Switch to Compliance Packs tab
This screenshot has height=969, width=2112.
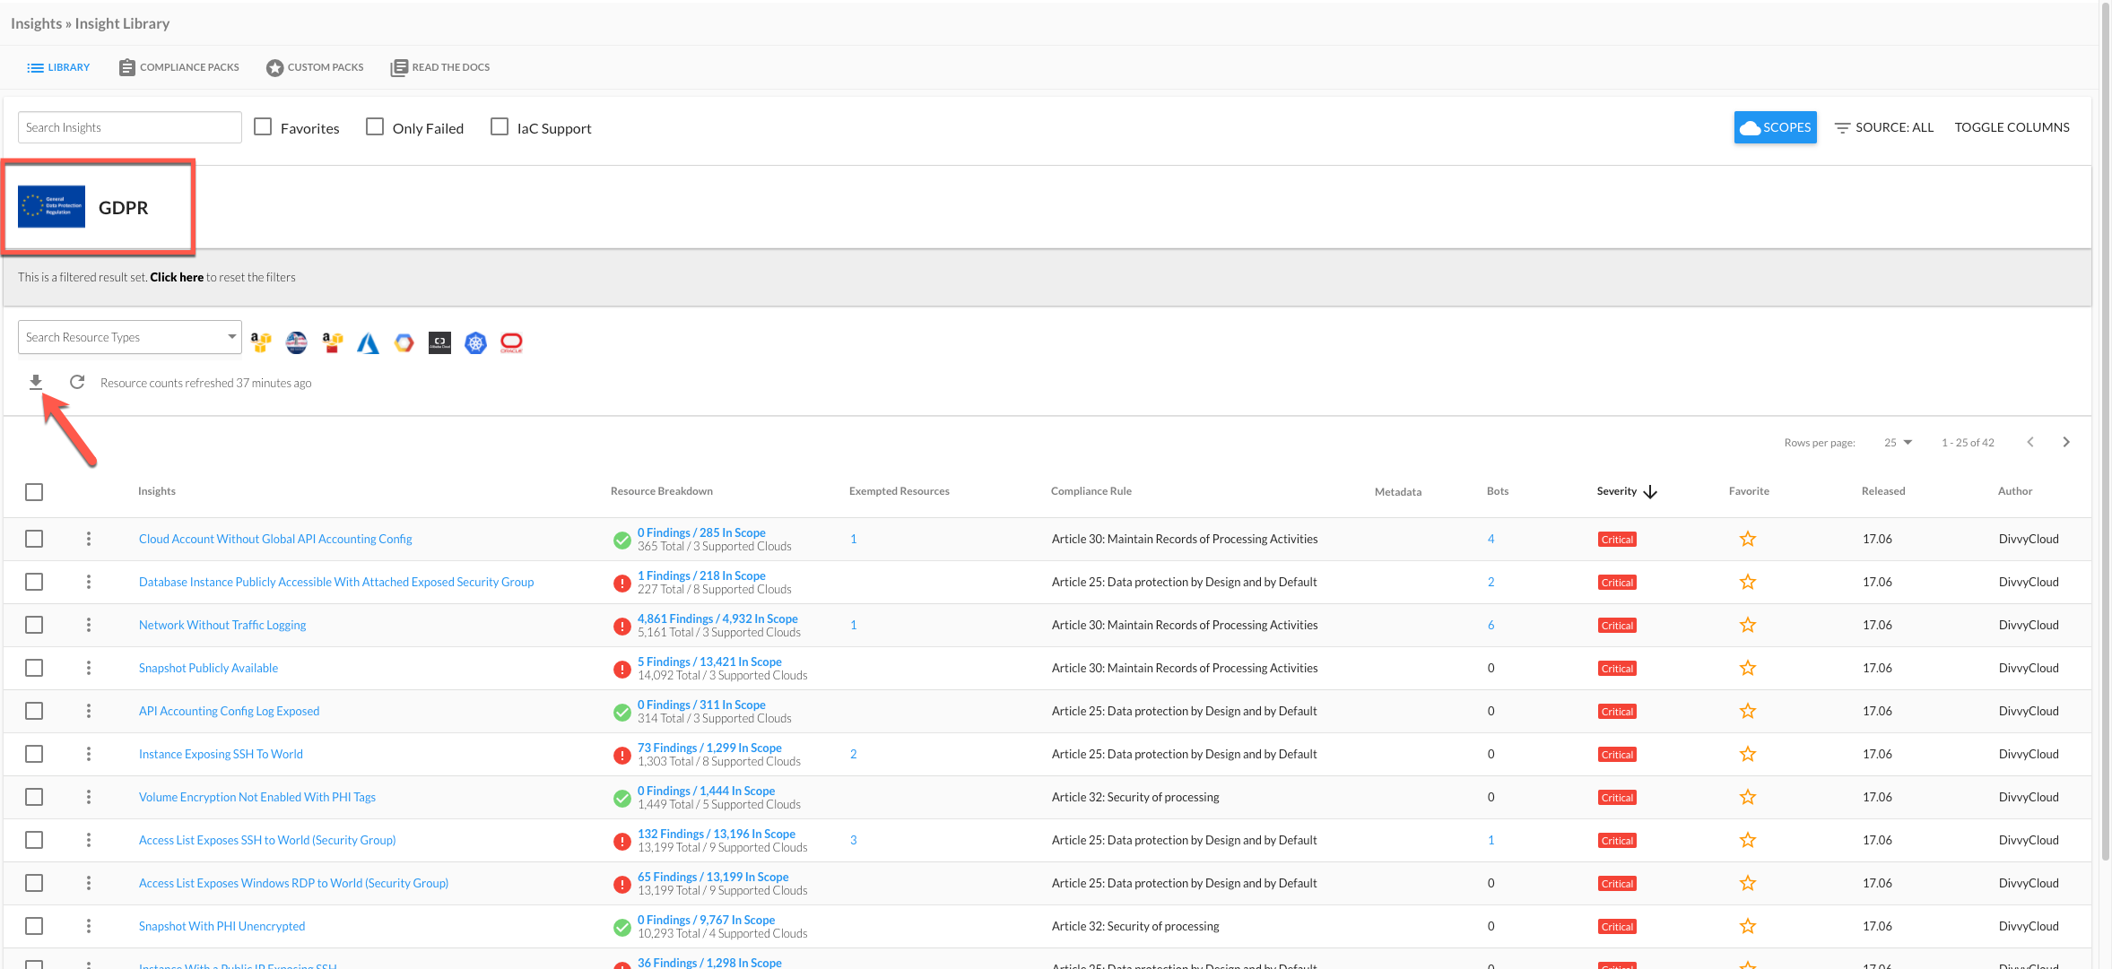tap(179, 68)
